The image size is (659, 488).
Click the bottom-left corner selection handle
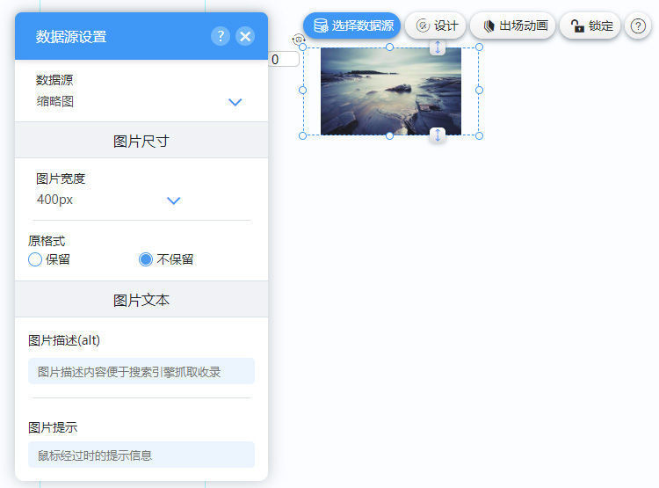(302, 136)
